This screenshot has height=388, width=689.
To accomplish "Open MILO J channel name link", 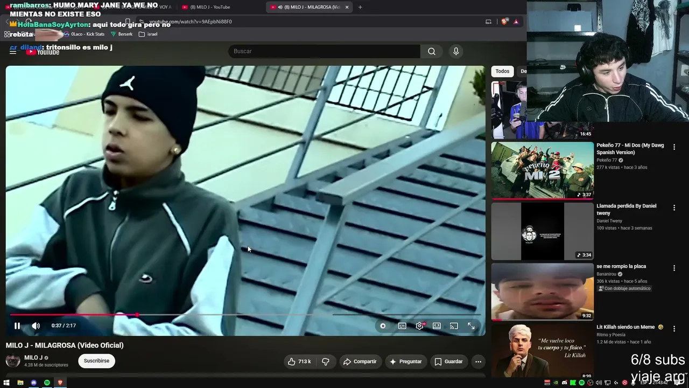I will (x=33, y=358).
